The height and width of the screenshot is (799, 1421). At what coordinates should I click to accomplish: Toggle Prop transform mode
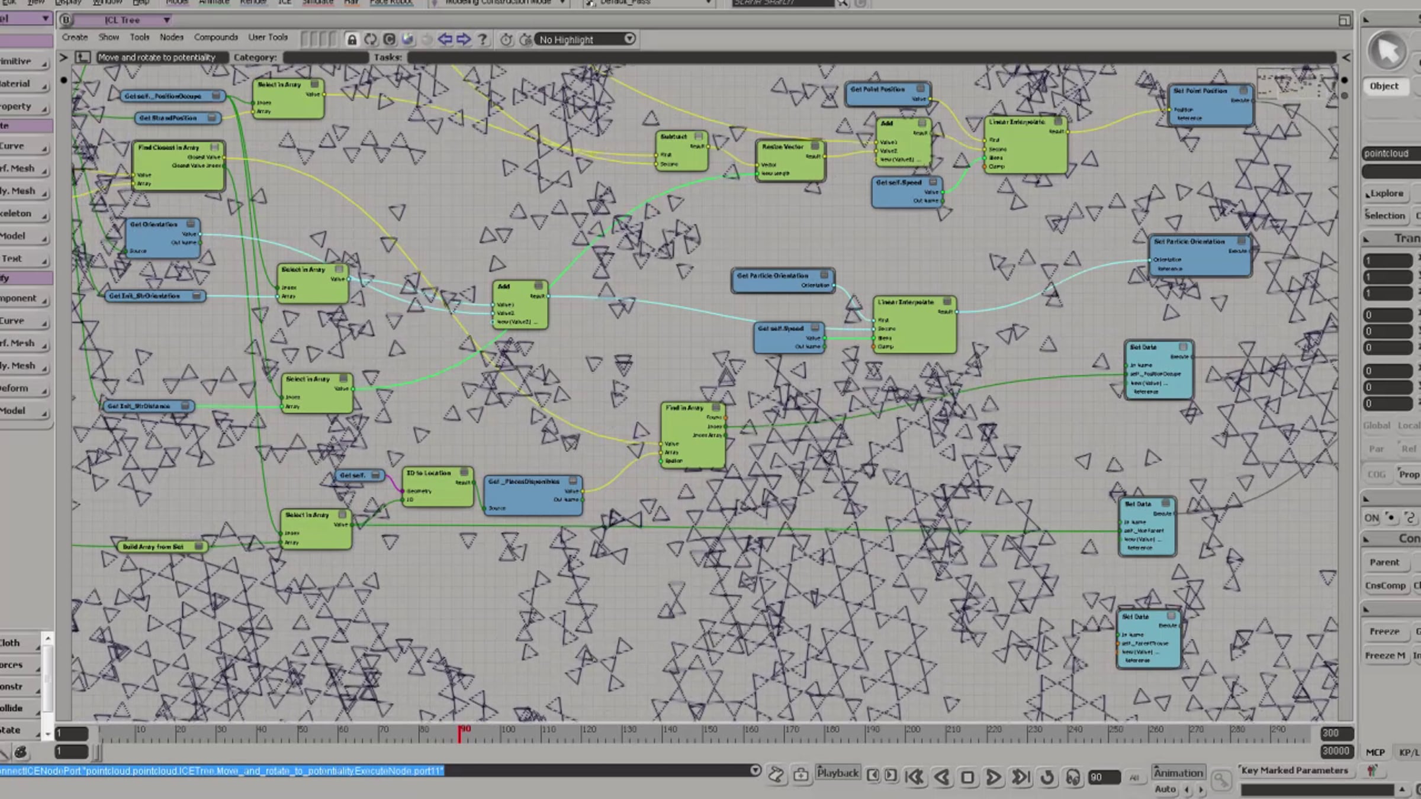[x=1409, y=475]
